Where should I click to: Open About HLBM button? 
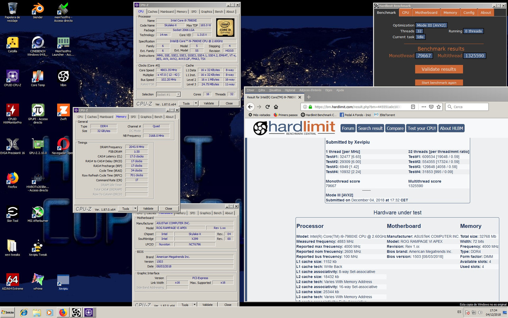[452, 128]
